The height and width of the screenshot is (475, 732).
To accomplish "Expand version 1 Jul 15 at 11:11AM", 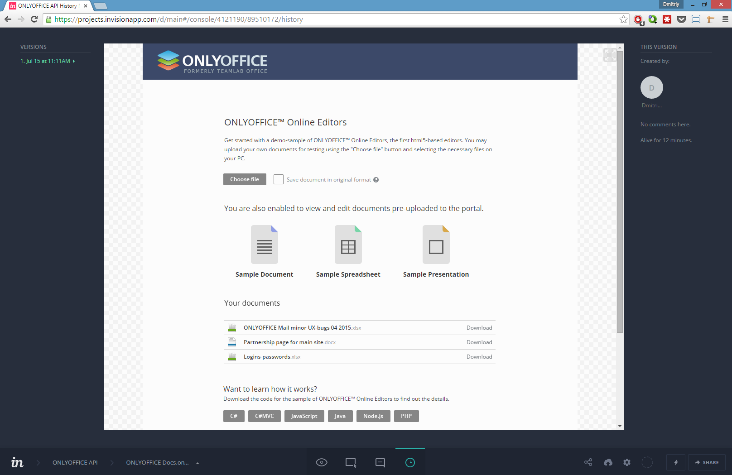I will coord(48,61).
